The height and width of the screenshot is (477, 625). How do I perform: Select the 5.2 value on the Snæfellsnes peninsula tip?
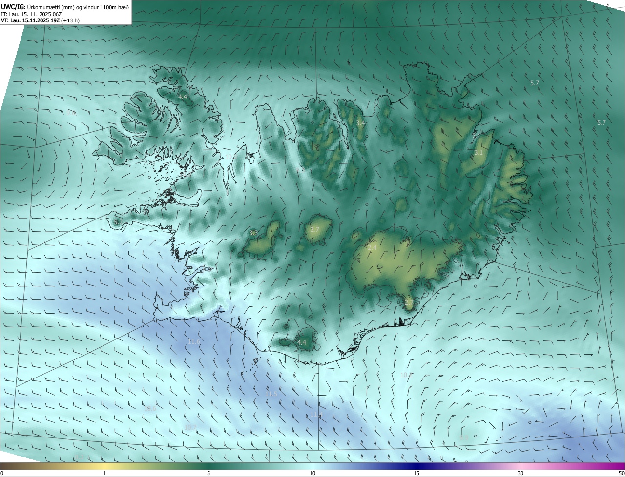click(117, 222)
